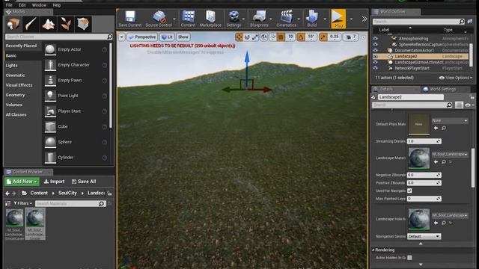Toggle Used for Navigation checkbox
The width and height of the screenshot is (479, 269).
click(409, 191)
